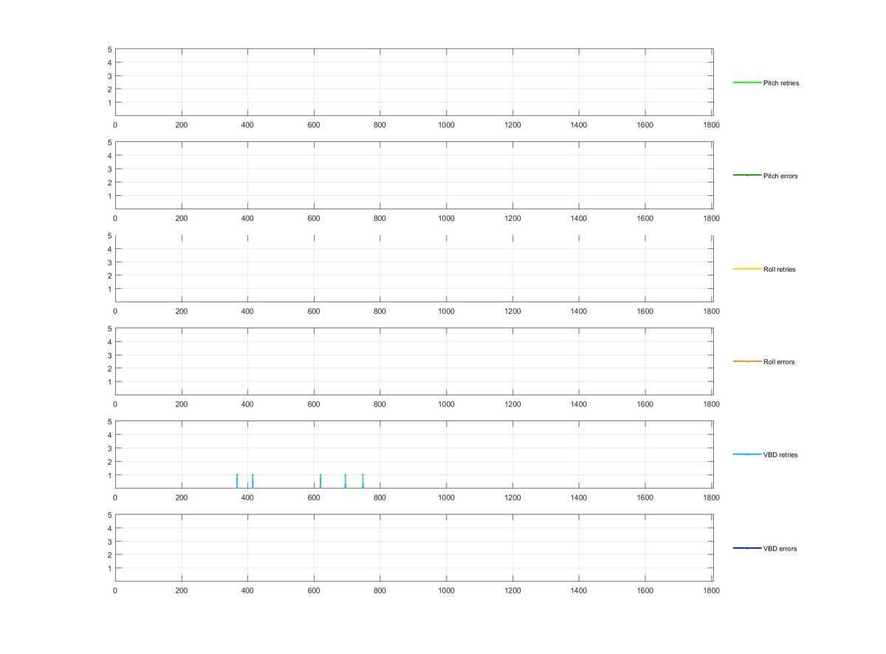Select the dark green Pitch errors legend line
886x654 pixels.
tap(746, 175)
